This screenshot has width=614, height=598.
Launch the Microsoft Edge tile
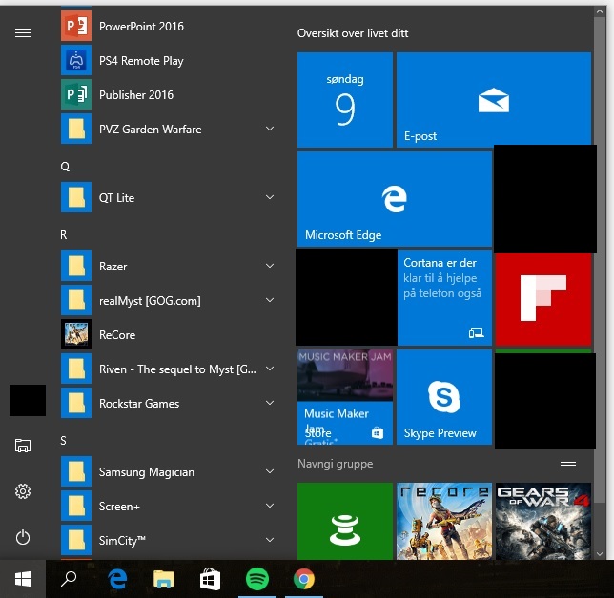[395, 199]
